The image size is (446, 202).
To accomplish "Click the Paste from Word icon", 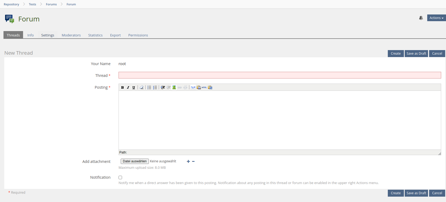I will 210,88.
